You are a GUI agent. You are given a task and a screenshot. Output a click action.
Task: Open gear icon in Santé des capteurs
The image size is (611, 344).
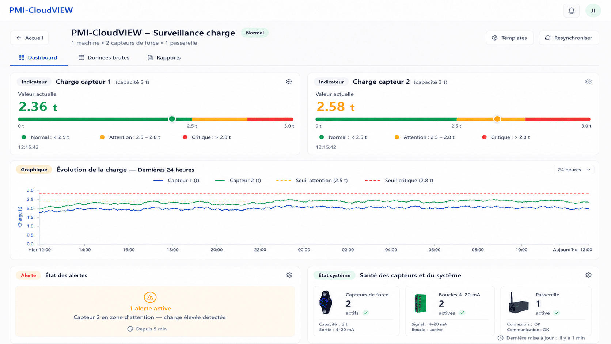588,275
